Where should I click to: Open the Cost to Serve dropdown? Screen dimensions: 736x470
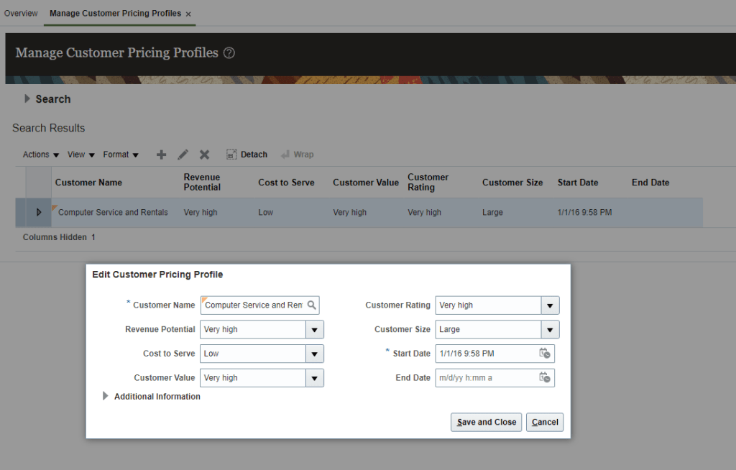(315, 354)
